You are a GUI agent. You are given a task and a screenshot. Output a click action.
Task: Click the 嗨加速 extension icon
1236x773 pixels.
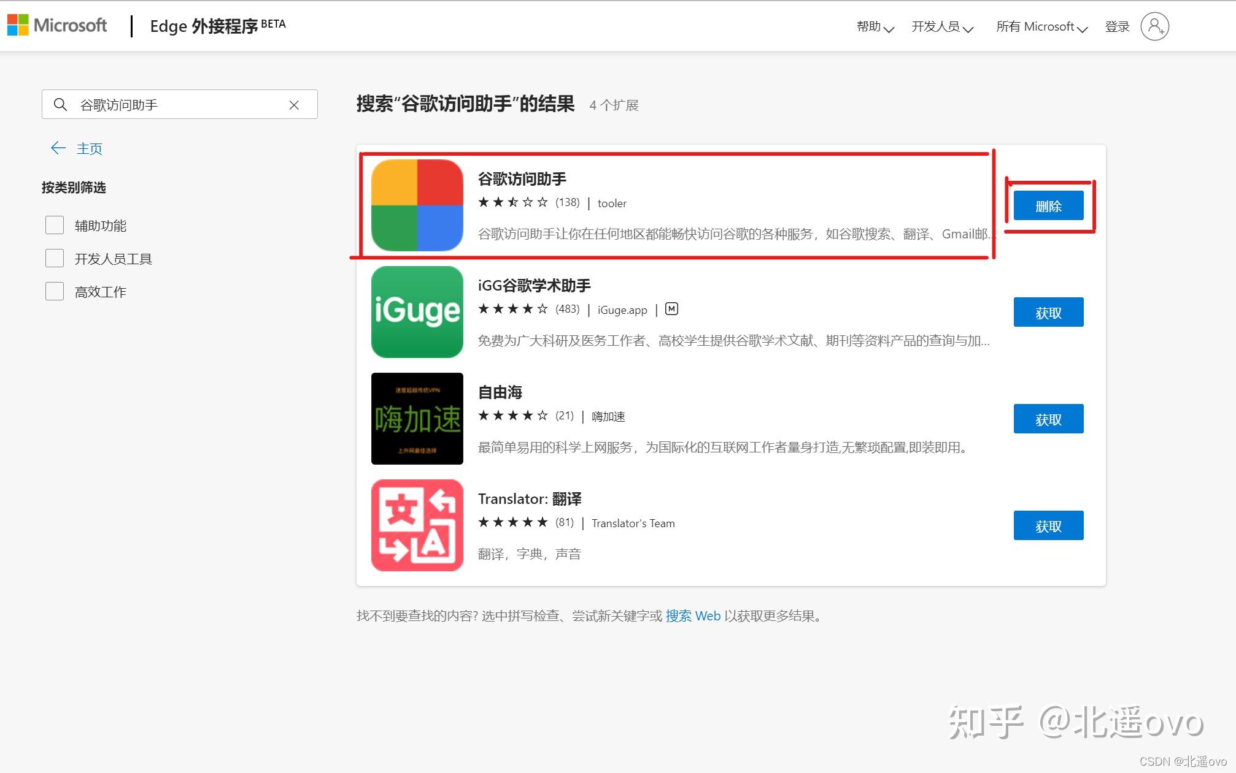(417, 419)
